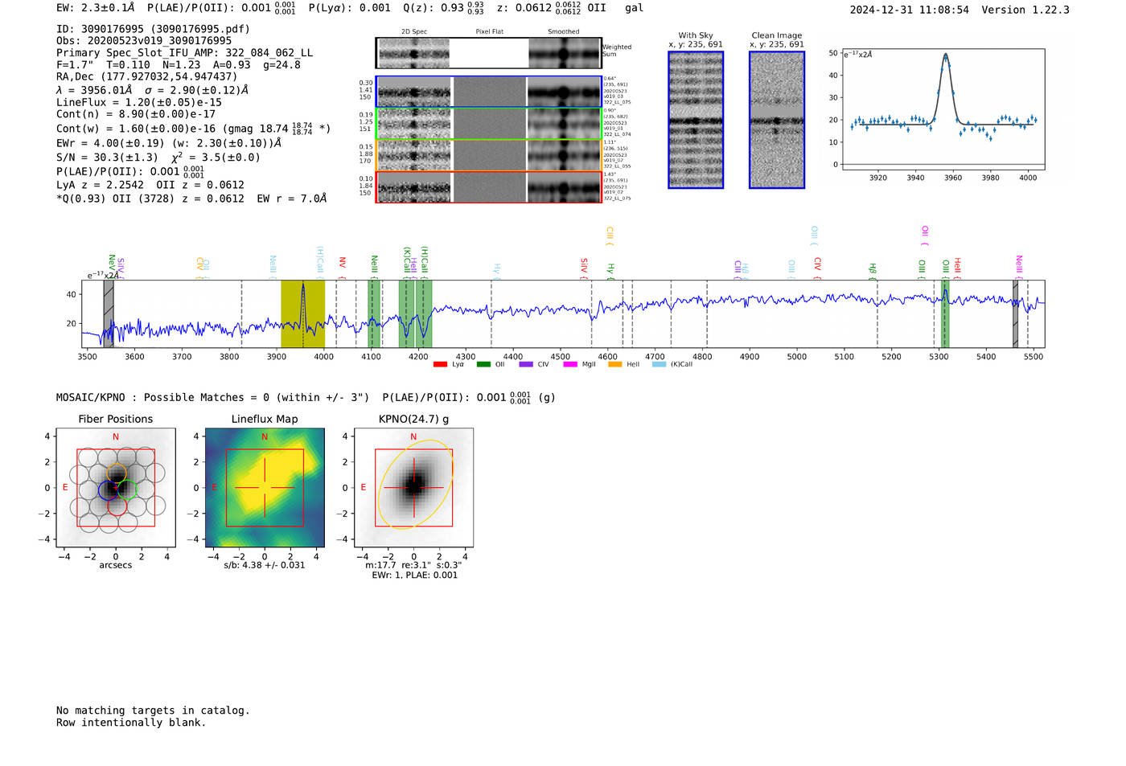Select the Obs: 20200523v019_3090176995 line
1126x766 pixels.
point(144,41)
